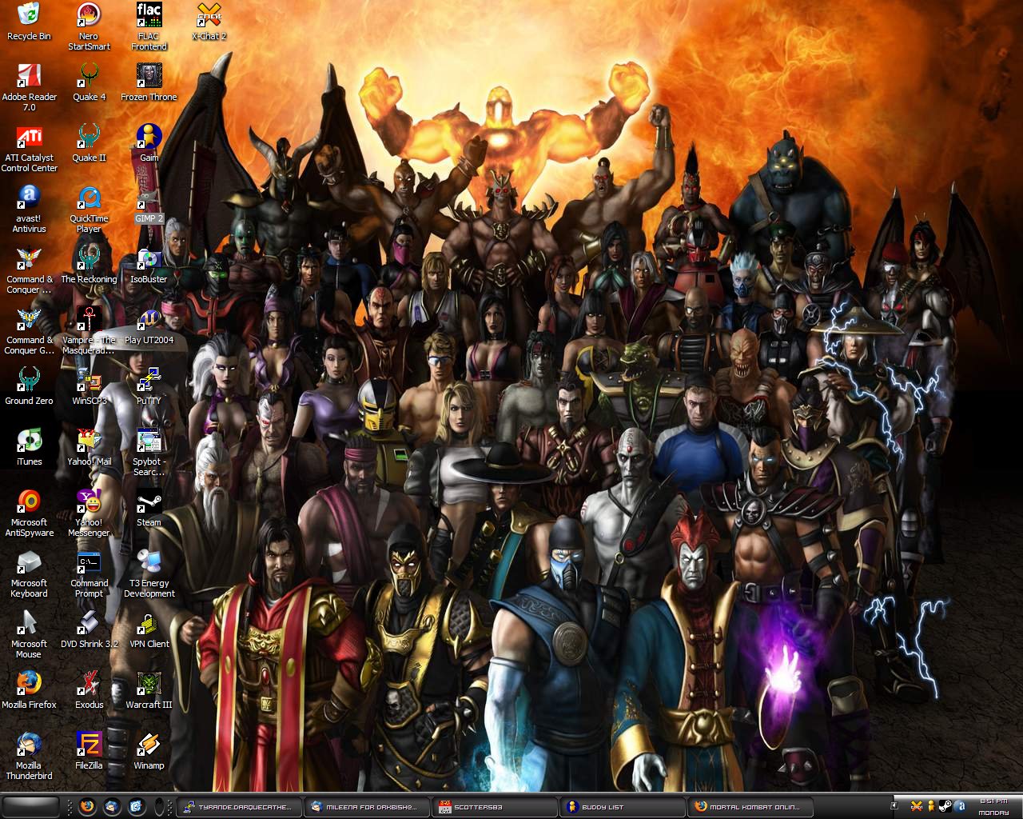Select the X-Chat 2 desktop icon

point(209,22)
